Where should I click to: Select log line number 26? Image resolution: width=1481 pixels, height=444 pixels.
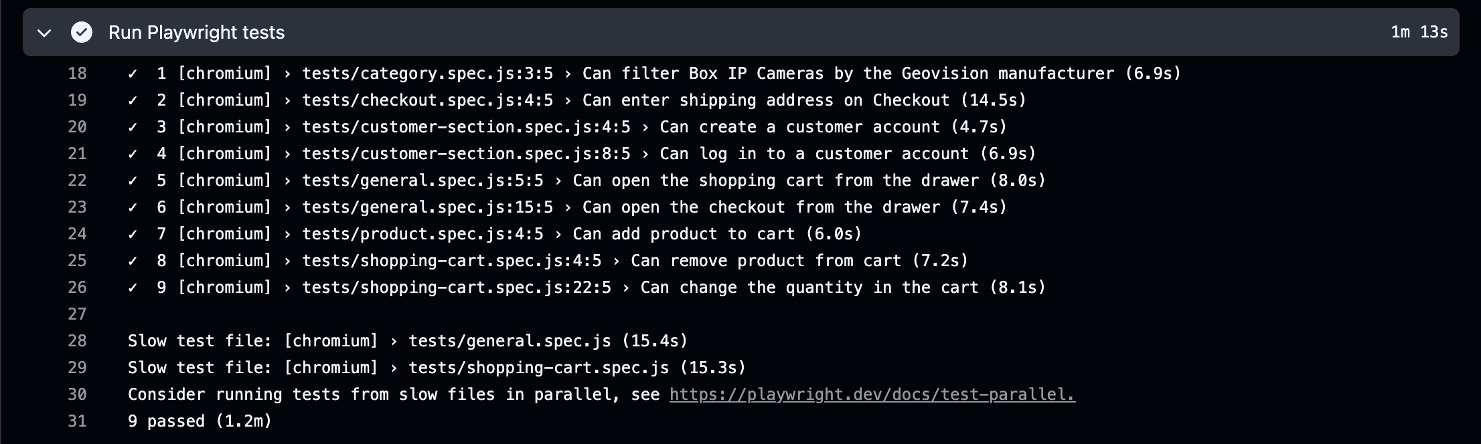tap(78, 288)
